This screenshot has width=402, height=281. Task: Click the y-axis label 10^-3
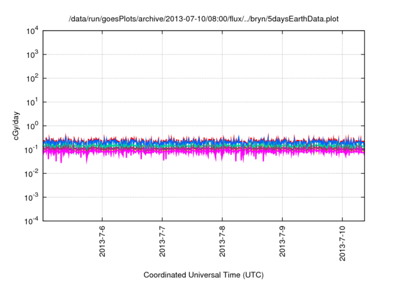(x=31, y=198)
